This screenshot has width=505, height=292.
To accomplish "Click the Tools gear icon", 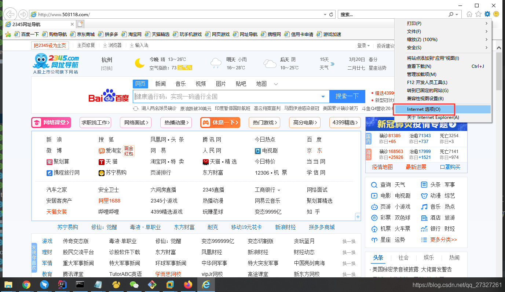I will coord(487,14).
